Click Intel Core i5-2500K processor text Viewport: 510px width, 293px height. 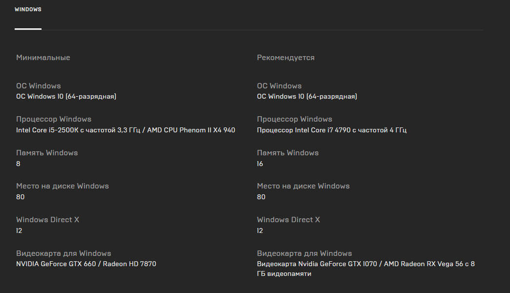[126, 130]
